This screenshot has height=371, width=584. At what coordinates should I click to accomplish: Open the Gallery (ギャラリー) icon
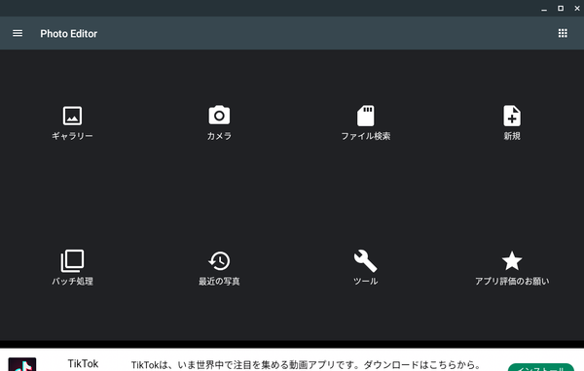pyautogui.click(x=72, y=116)
